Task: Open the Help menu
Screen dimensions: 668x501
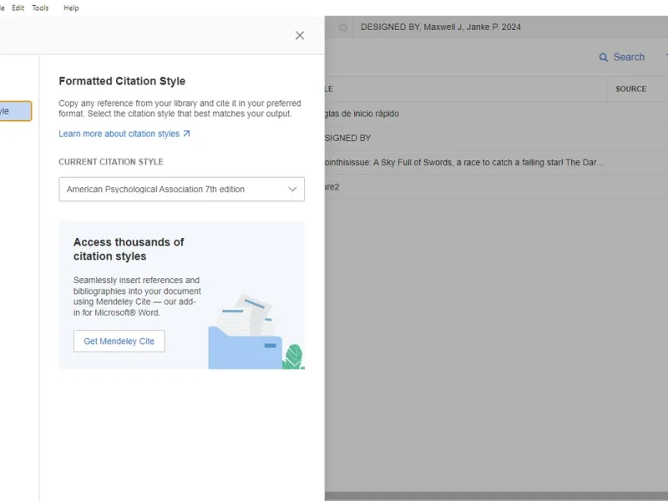Action: (x=71, y=8)
